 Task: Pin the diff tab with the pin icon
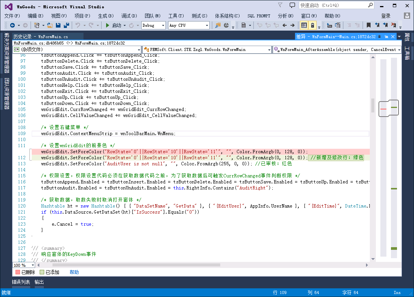pyautogui.click(x=386, y=37)
